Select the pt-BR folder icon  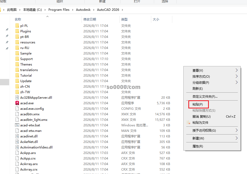pyautogui.click(x=17, y=37)
